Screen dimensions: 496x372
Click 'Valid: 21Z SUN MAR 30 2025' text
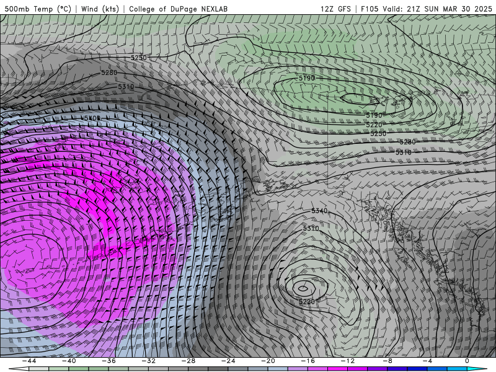click(437, 9)
